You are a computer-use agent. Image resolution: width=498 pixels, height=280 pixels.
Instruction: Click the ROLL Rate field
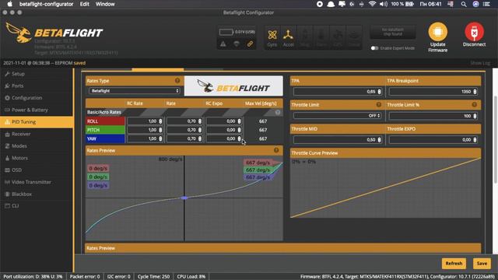tap(184, 121)
